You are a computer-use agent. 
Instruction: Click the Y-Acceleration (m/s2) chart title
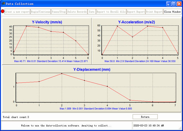137,22
